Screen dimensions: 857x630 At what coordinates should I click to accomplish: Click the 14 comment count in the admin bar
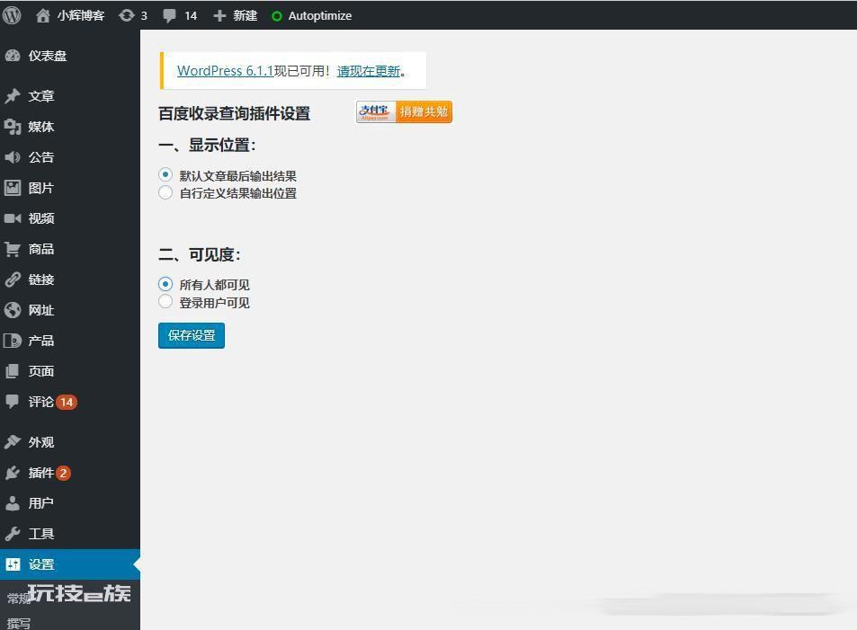191,16
